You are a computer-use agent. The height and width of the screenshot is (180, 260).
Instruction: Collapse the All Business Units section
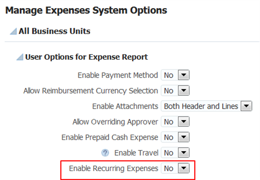click(x=13, y=32)
